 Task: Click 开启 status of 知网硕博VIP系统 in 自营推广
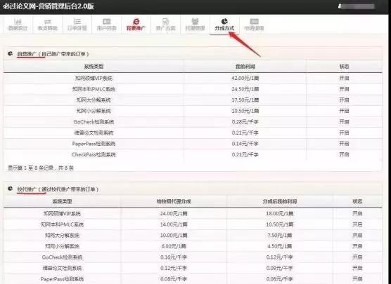344,78
